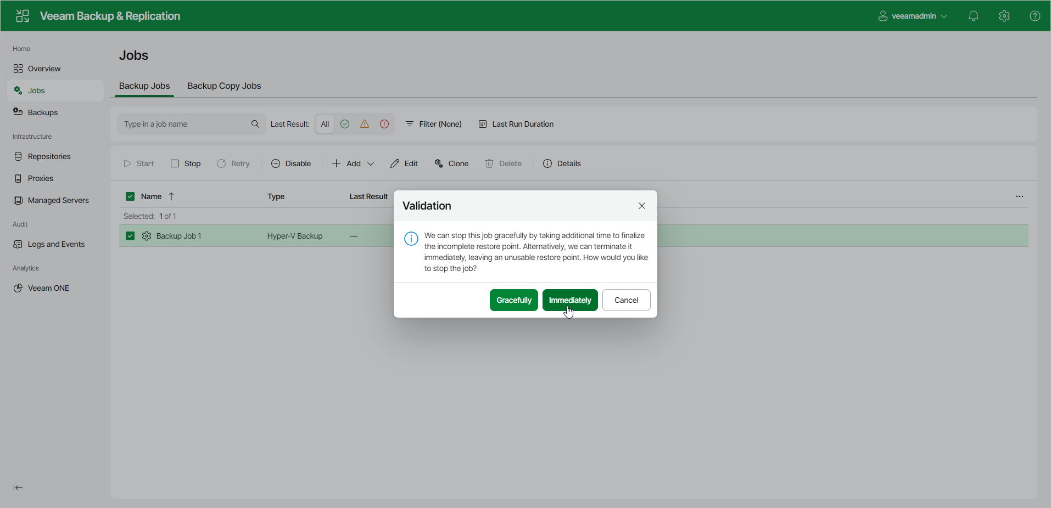Stop the job Gracefully
Image resolution: width=1051 pixels, height=508 pixels.
[514, 300]
